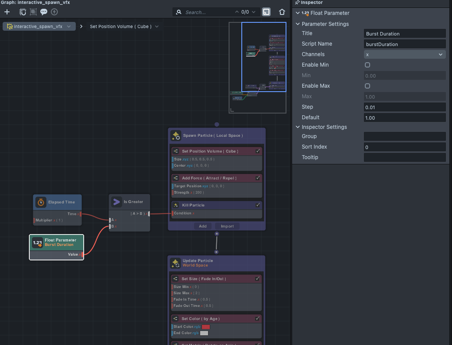Click the Update Particle node icon

176,263
